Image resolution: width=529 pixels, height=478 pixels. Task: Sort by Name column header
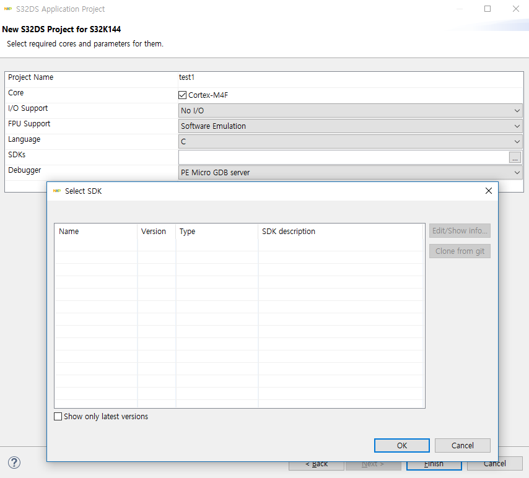pyautogui.click(x=96, y=232)
